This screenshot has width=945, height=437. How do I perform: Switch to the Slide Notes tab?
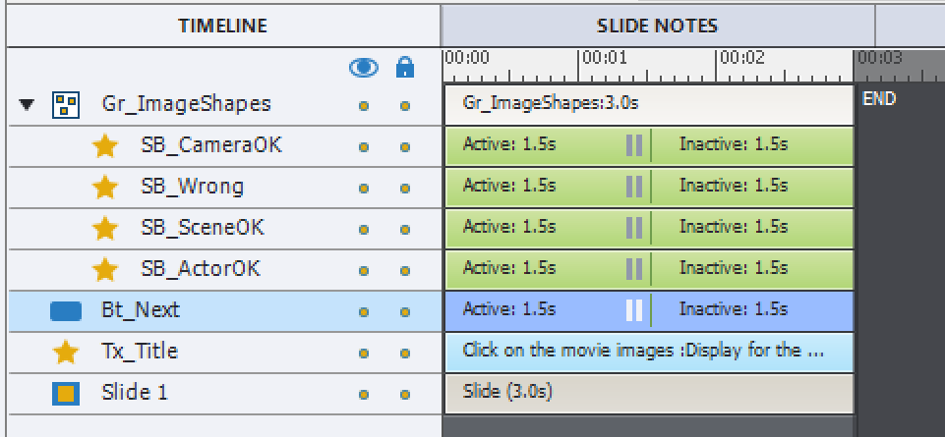657,26
